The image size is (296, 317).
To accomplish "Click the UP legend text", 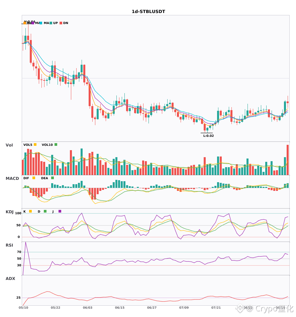I will [x=56, y=23].
